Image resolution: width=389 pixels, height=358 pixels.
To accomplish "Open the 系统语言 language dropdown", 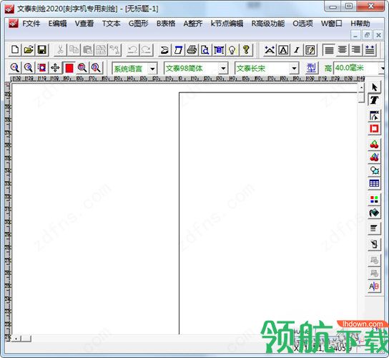I will 152,68.
